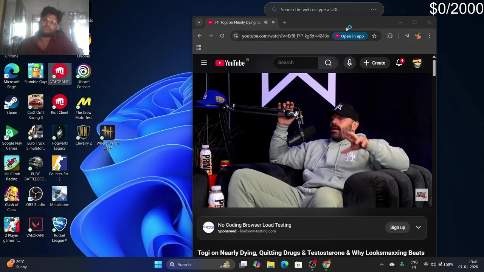Open the apps grid in bookmarks bar
Screen dimensions: 484x272
(x=199, y=48)
